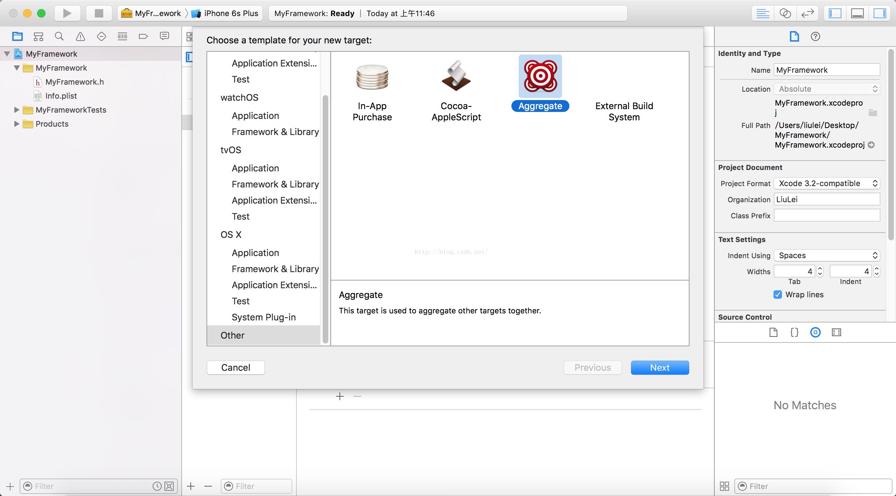Collapse the MyFramework group folder

(x=17, y=68)
